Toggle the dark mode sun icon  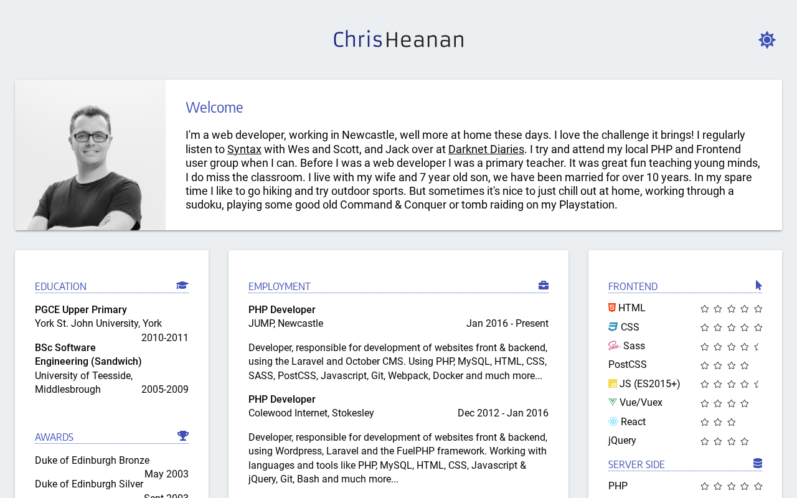766,40
